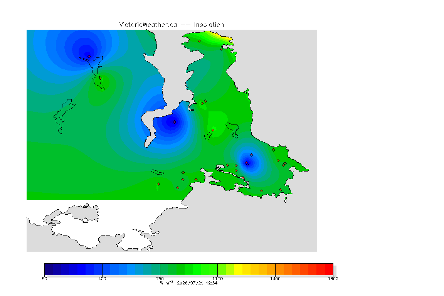Viewport: 444px width, 296px height.
Task: Select the Insolation word in the title
Action: click(209, 25)
